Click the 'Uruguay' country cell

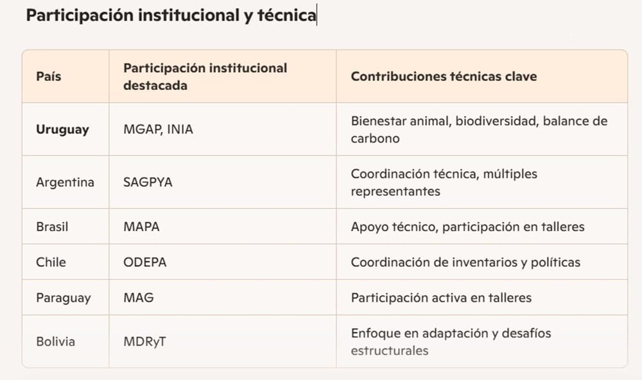point(65,129)
